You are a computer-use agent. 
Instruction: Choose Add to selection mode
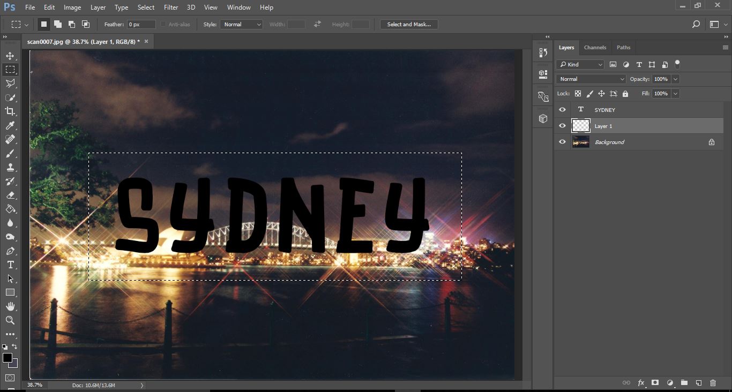(58, 24)
